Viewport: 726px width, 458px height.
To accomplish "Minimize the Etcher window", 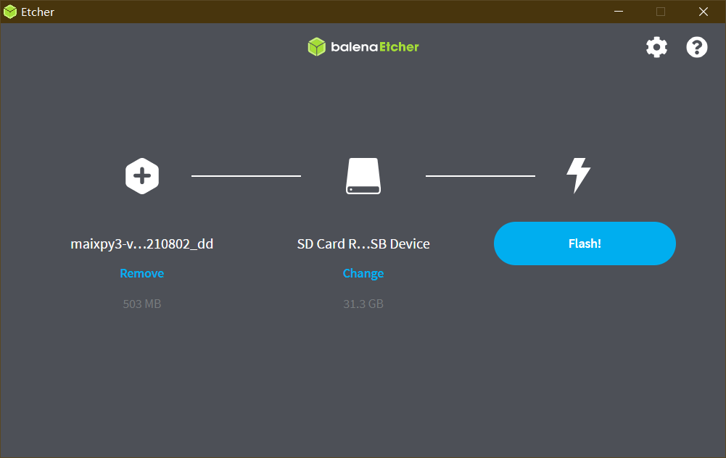I will point(619,12).
